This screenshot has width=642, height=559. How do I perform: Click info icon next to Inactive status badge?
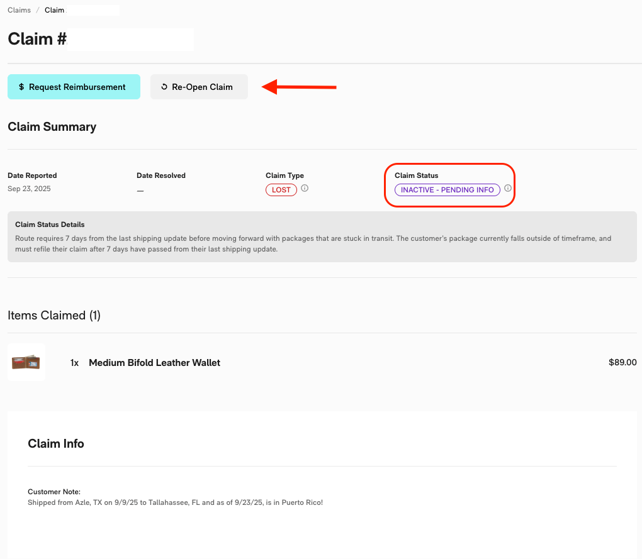(508, 188)
